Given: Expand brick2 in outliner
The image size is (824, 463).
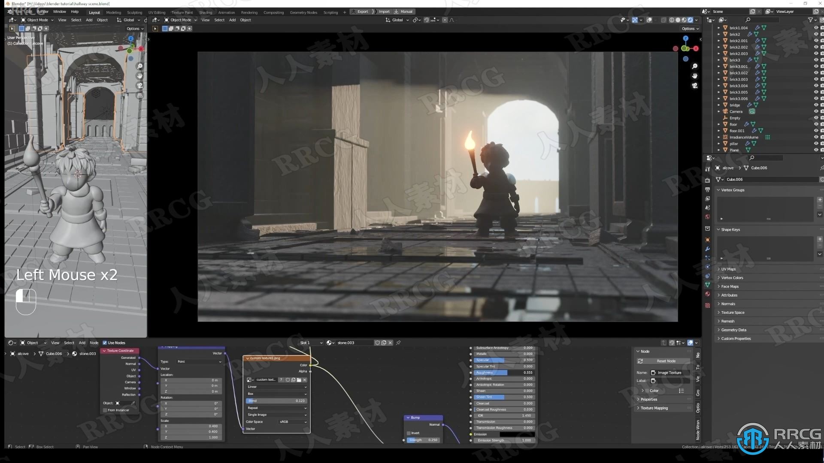Looking at the screenshot, I should pos(719,34).
